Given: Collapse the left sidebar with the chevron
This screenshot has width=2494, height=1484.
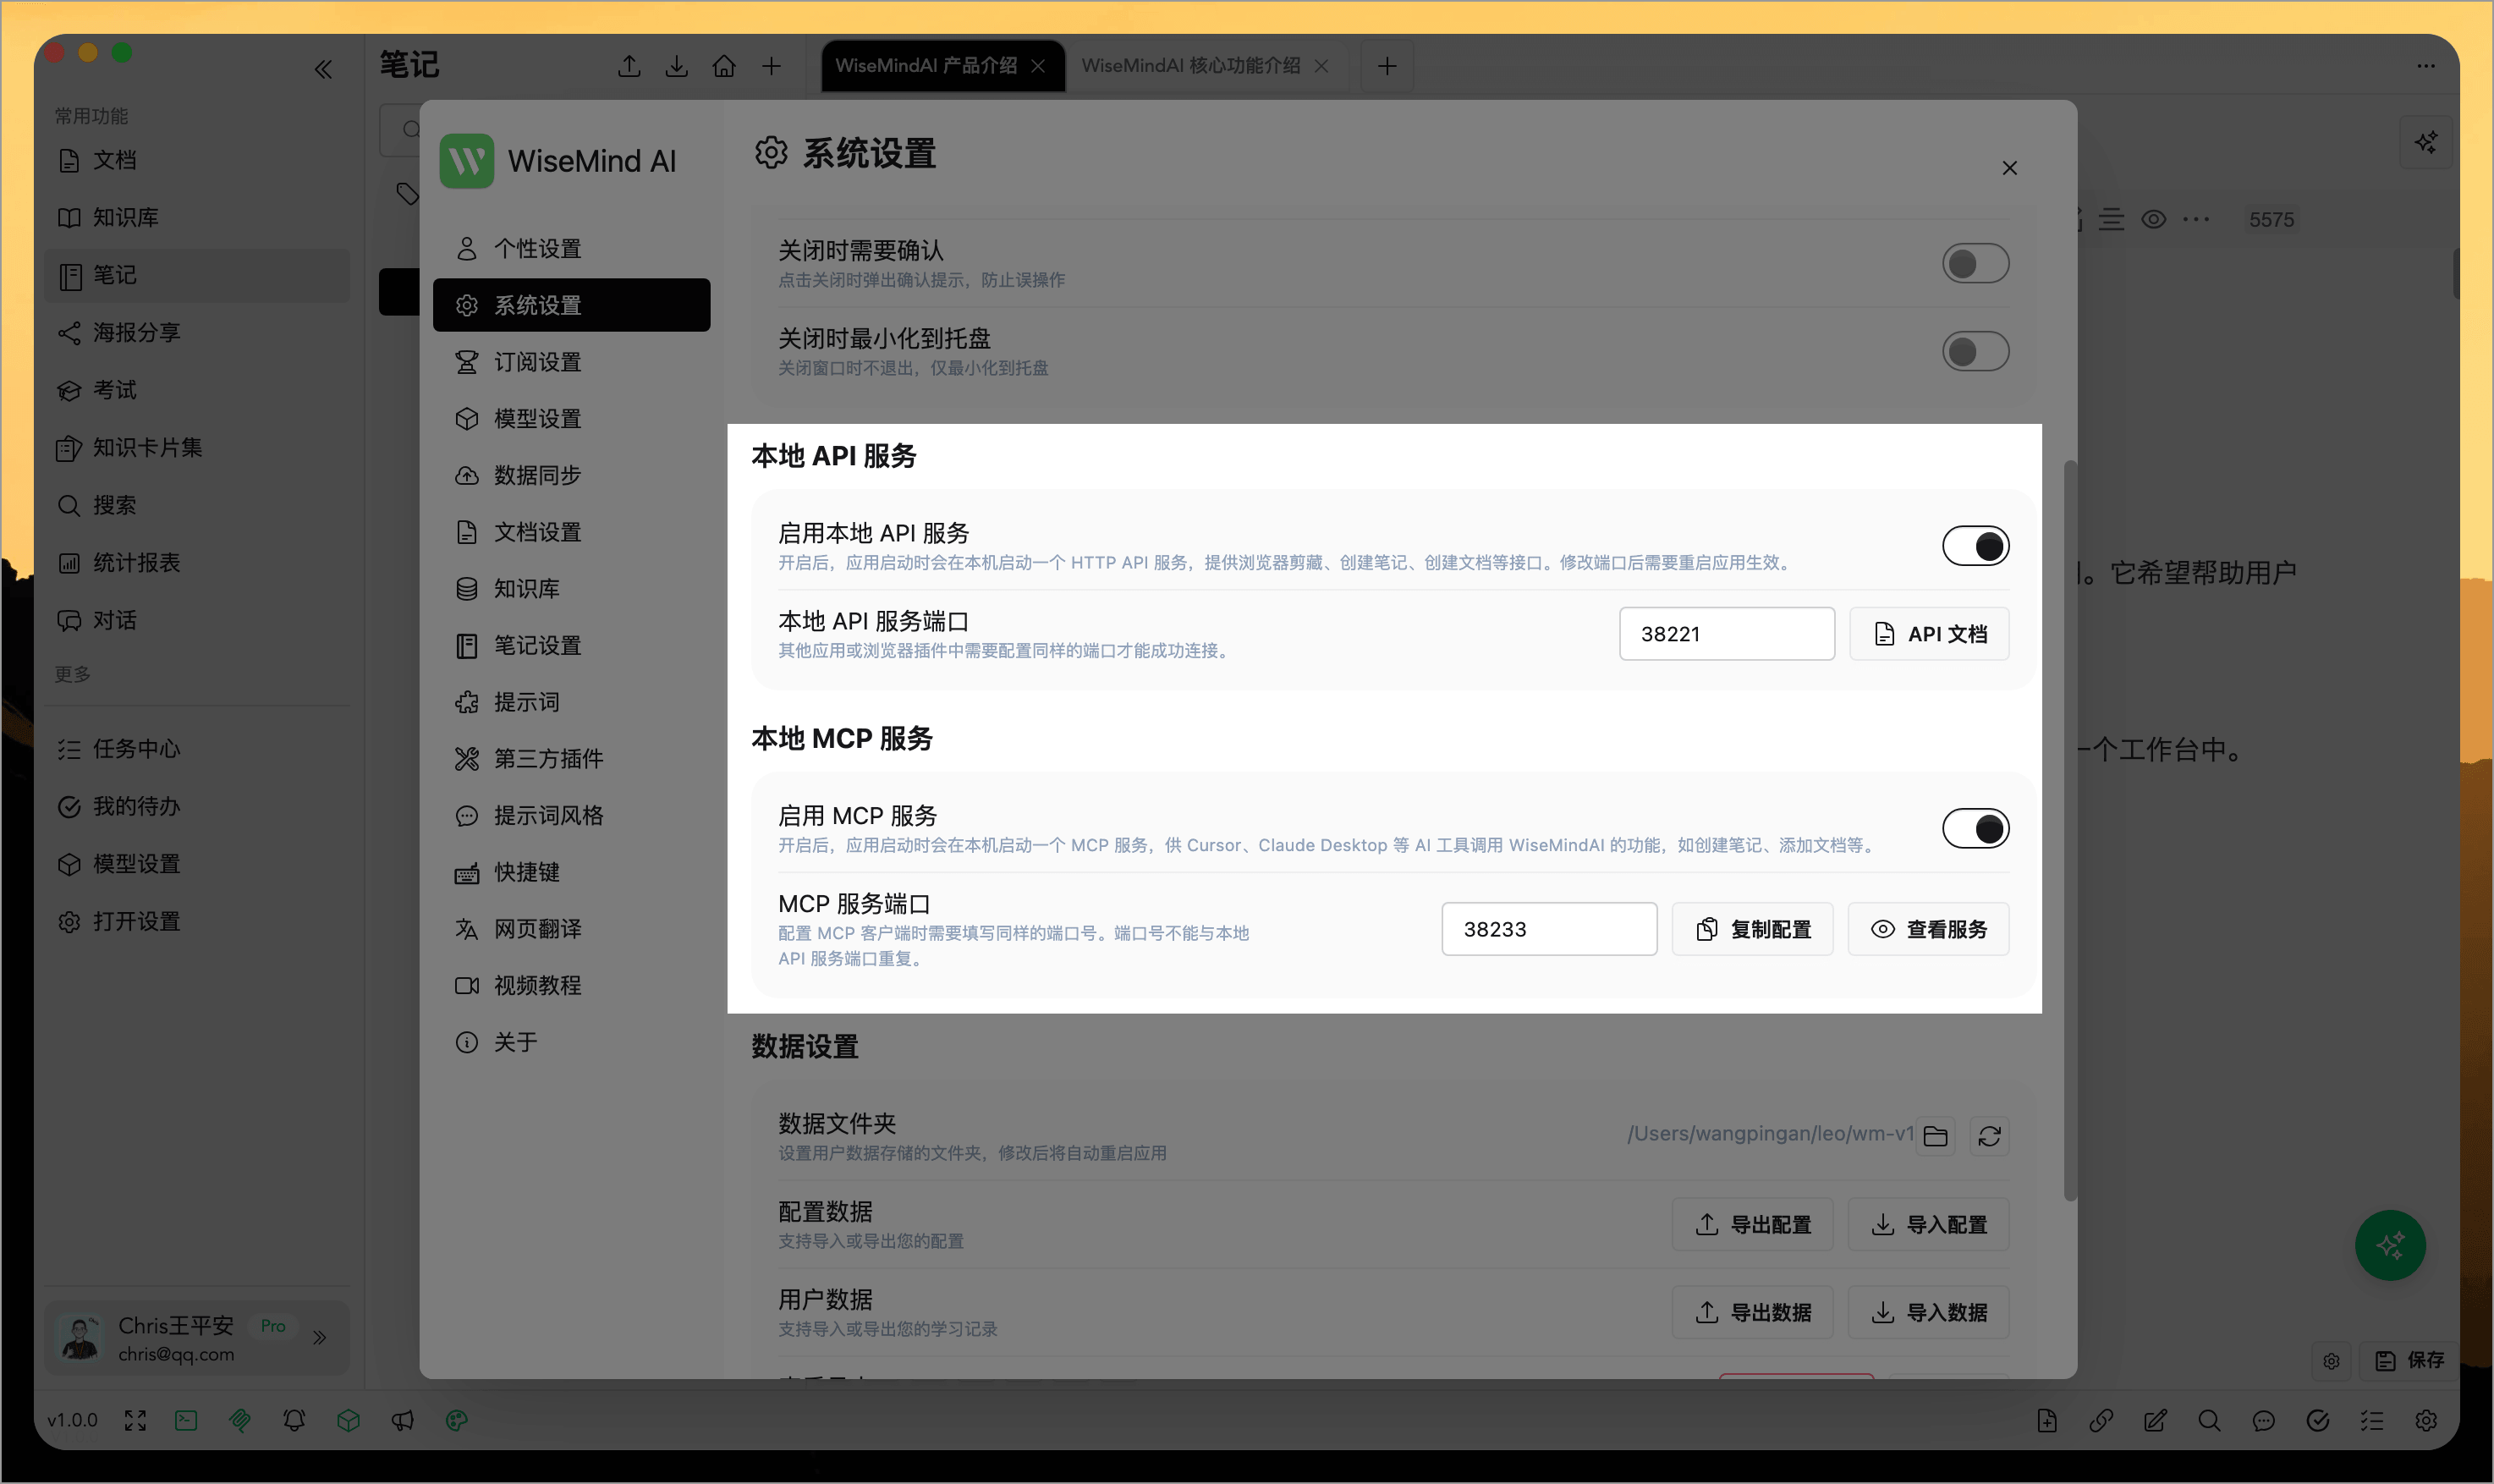Looking at the screenshot, I should pyautogui.click(x=324, y=68).
